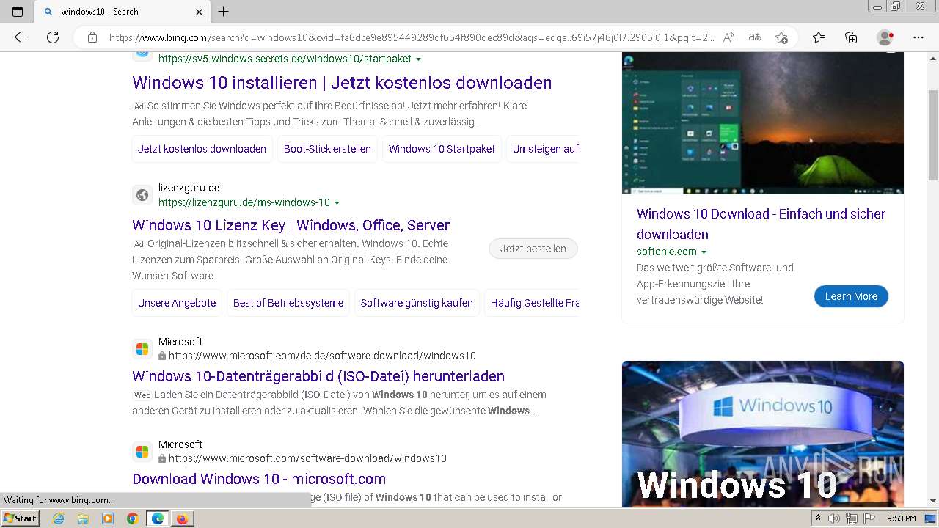Click the 'Jetzt kostenlos downloaden' sitelink chip
Image resolution: width=939 pixels, height=528 pixels.
tap(202, 149)
